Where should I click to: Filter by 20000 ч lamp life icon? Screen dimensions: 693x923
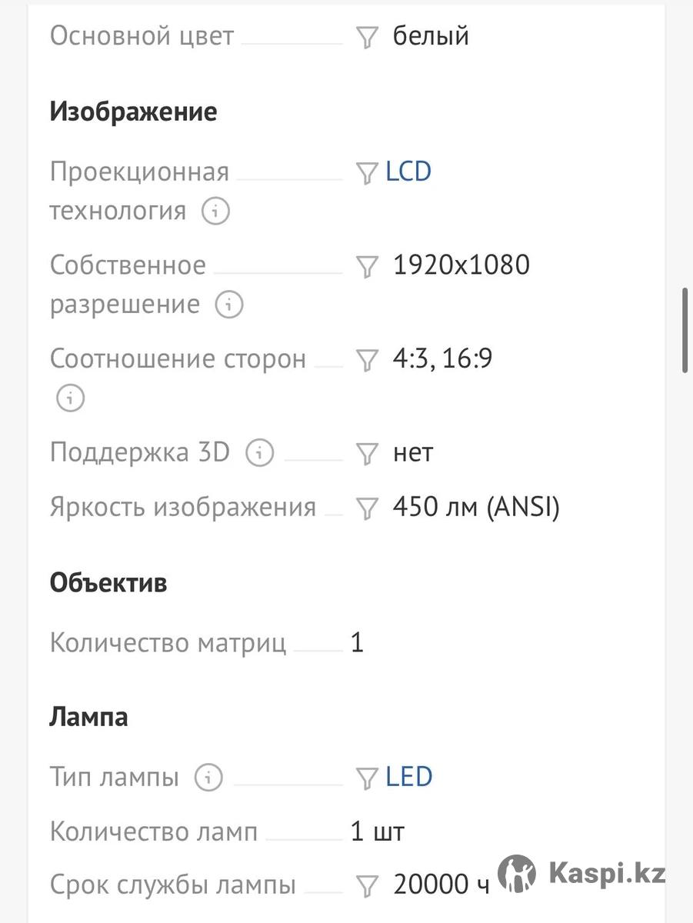[x=367, y=886]
